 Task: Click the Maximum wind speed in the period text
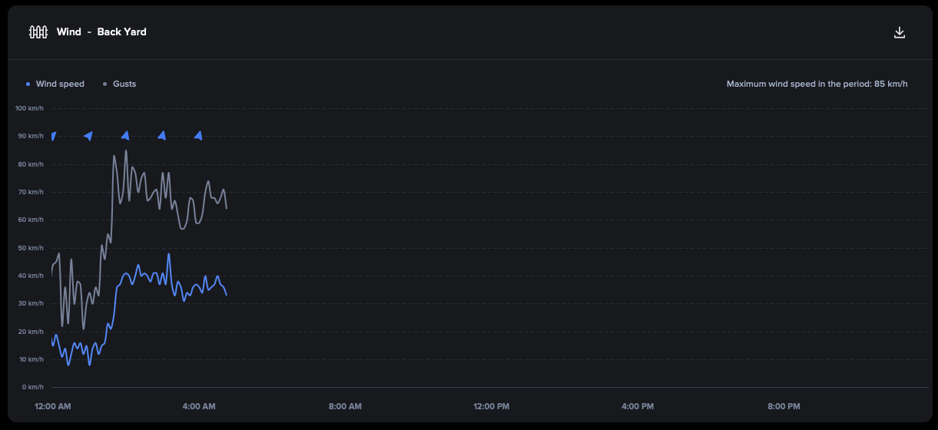[x=817, y=84]
